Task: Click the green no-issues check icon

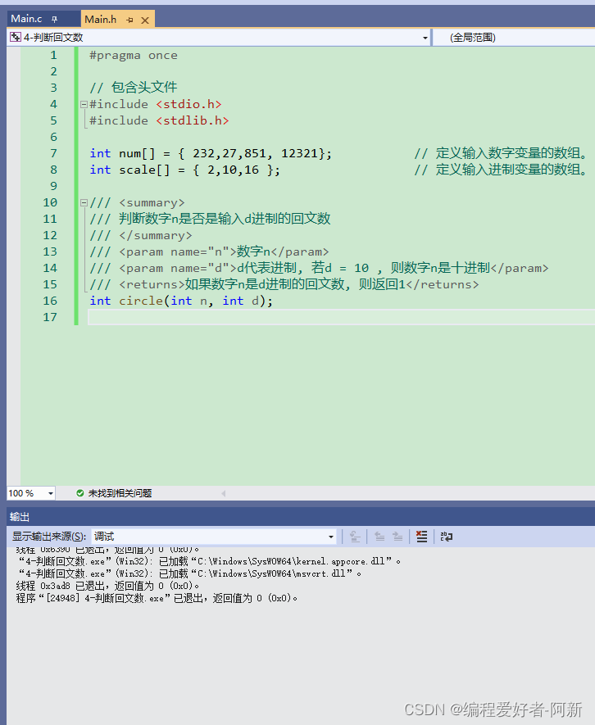Action: click(x=80, y=493)
